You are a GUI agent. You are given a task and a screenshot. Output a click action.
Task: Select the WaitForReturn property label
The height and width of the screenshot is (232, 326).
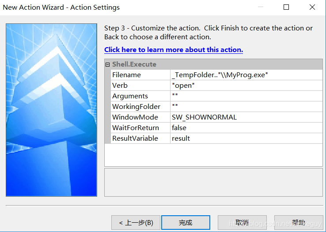140,128
